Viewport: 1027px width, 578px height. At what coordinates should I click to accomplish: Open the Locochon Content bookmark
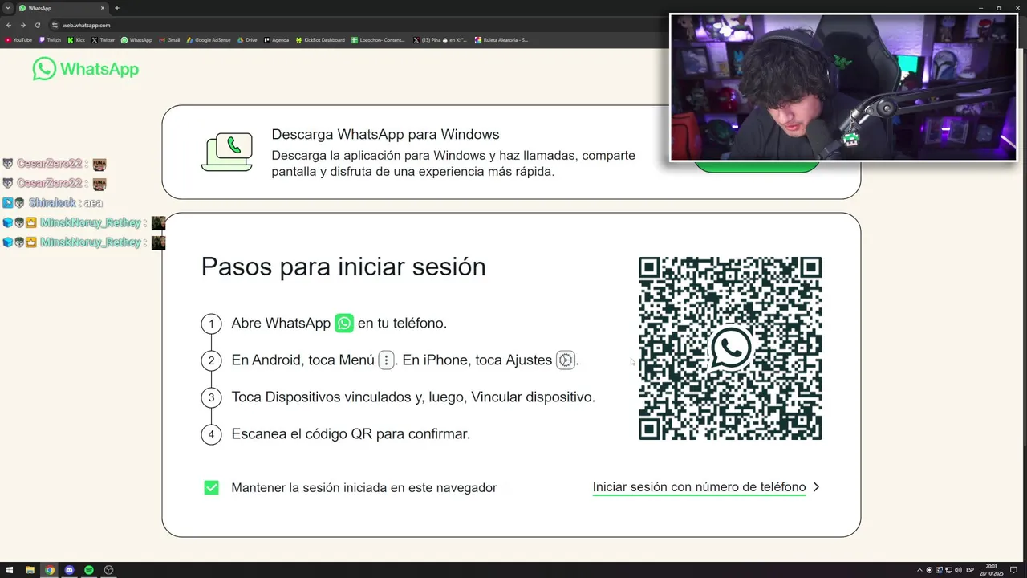[379, 39]
